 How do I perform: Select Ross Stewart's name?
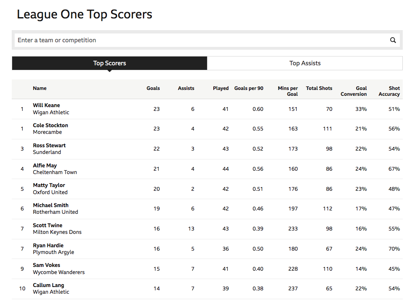pos(49,146)
